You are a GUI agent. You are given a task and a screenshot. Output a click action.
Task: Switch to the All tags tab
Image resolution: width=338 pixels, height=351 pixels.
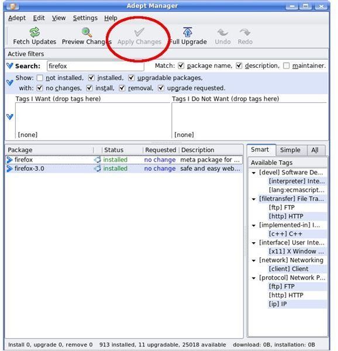[x=315, y=150]
